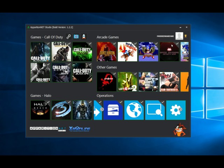Click the file cabinet operations tile

[113, 110]
